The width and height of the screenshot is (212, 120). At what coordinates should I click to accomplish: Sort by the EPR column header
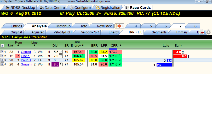(94, 46)
